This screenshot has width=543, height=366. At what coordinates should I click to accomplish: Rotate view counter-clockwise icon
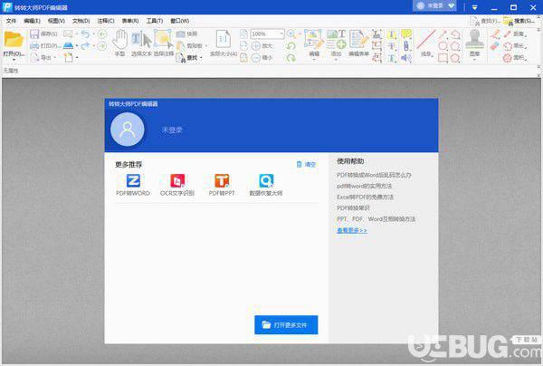(291, 45)
